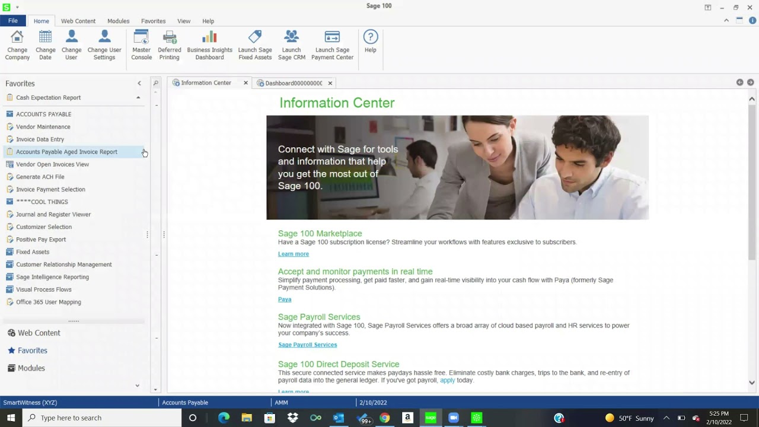This screenshot has width=759, height=427.
Task: Collapse the Favorites panel with the chevron
Action: coord(139,84)
